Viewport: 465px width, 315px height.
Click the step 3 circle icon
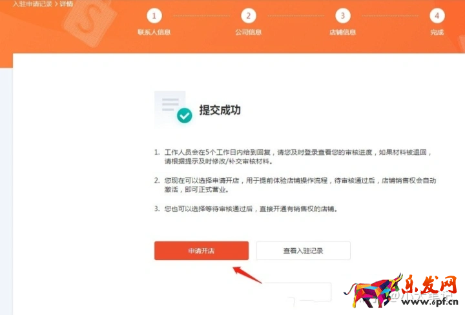point(342,15)
